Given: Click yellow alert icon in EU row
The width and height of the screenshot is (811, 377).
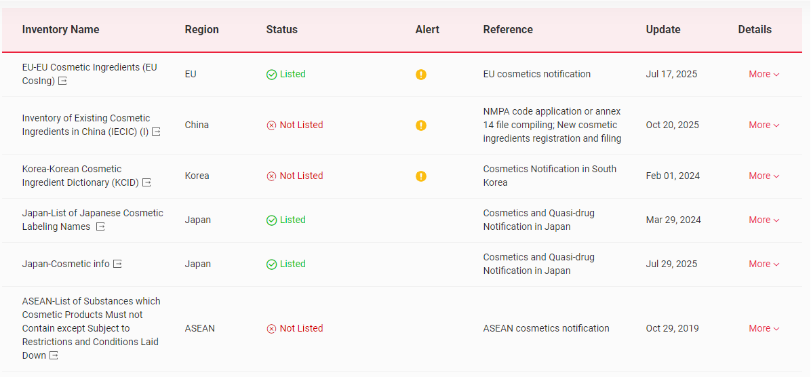Looking at the screenshot, I should 421,75.
